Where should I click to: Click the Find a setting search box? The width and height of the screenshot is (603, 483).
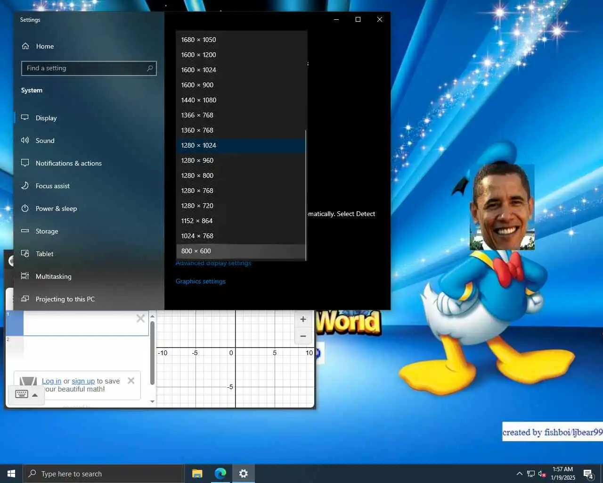tap(89, 68)
